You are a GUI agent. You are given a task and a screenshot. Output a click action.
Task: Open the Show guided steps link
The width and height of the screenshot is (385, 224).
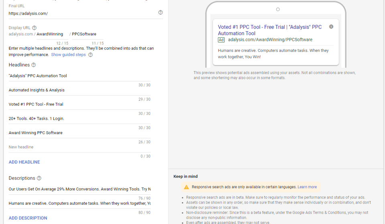68,55
